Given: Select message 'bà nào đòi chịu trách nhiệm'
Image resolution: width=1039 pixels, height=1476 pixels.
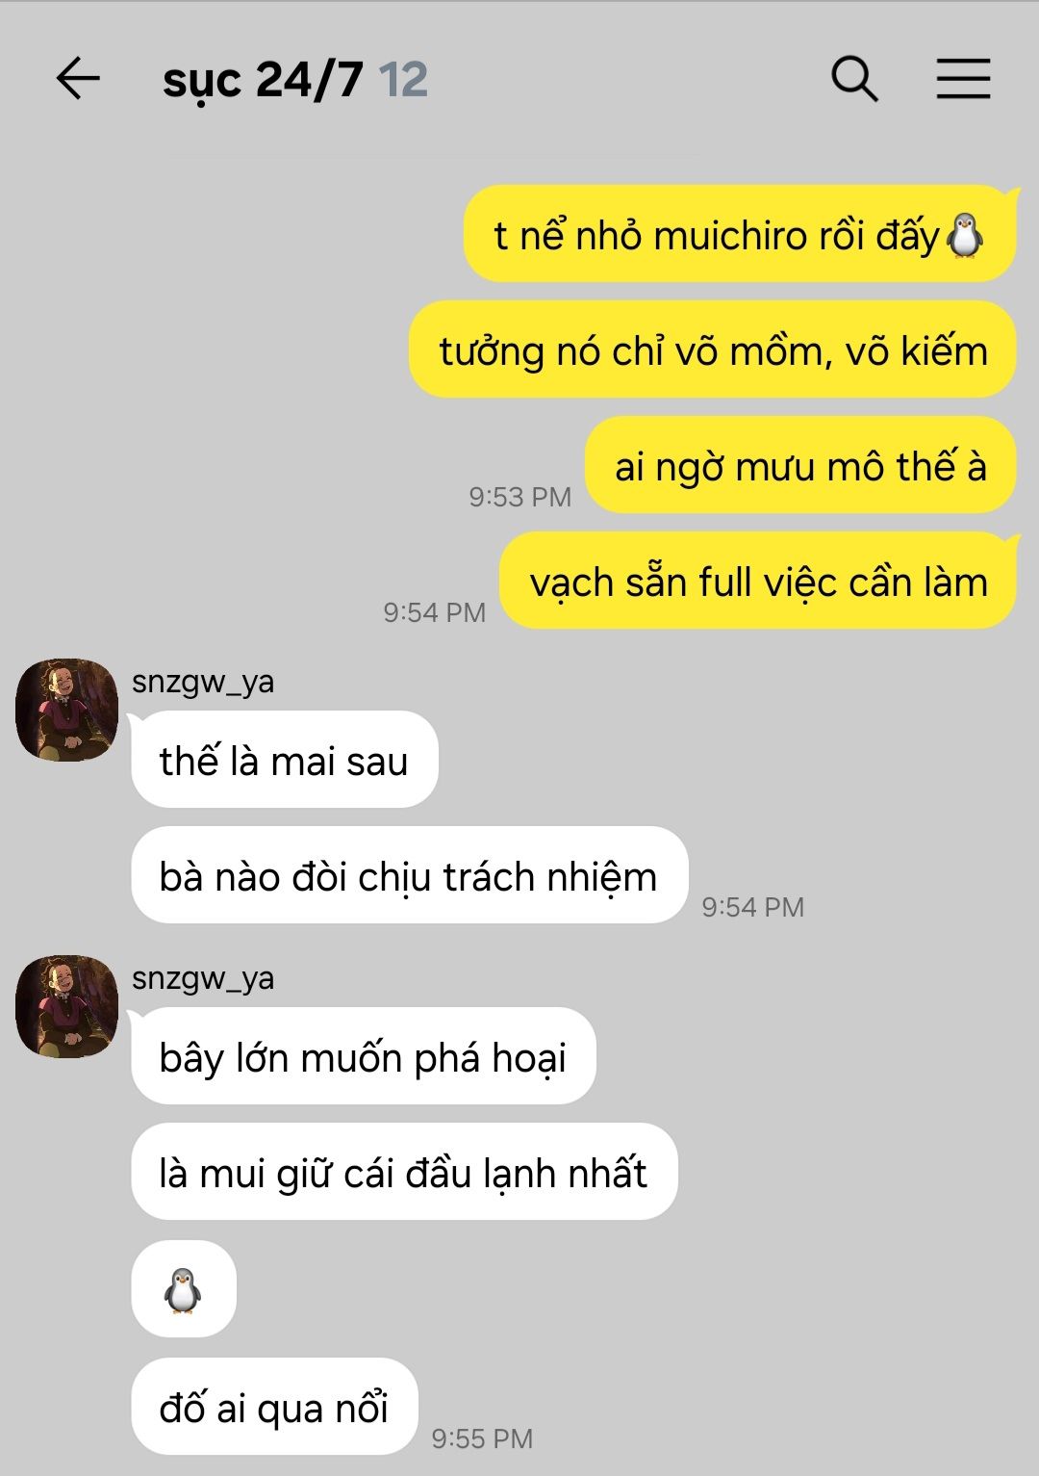Looking at the screenshot, I should point(410,875).
